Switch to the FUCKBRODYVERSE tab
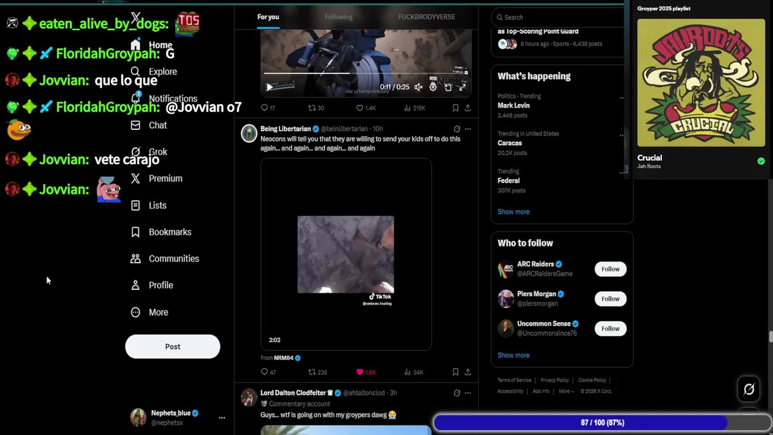The image size is (773, 435). (x=426, y=17)
